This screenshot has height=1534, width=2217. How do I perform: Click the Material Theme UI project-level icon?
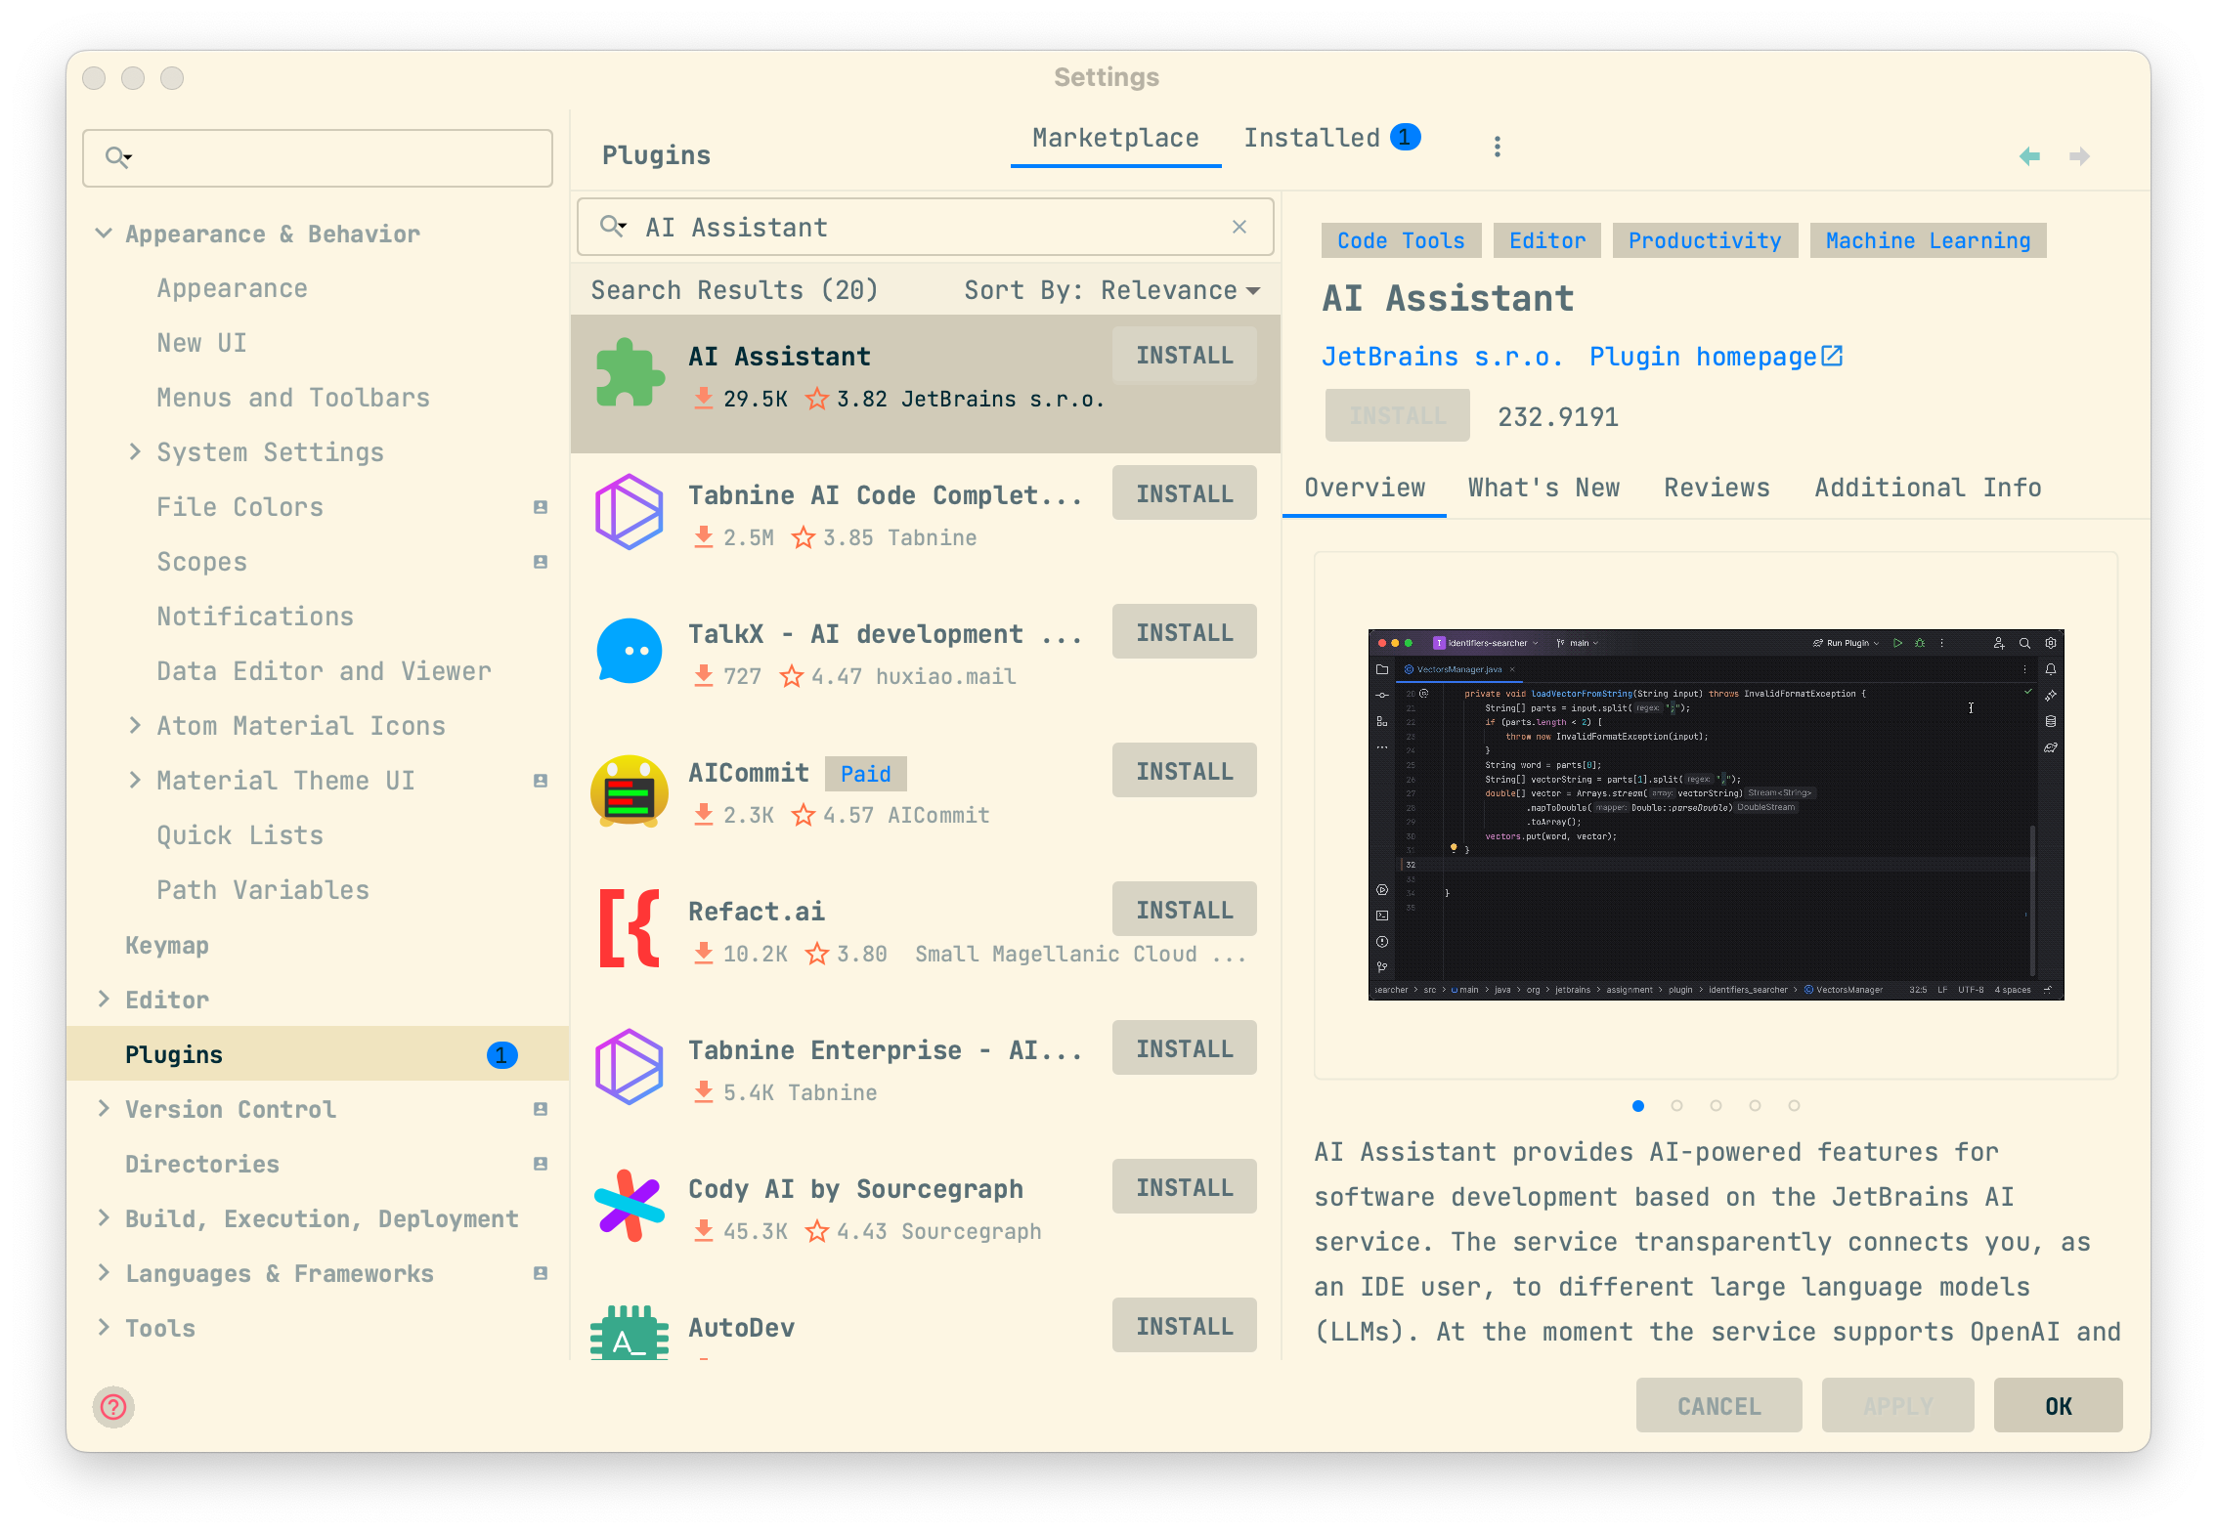tap(540, 781)
